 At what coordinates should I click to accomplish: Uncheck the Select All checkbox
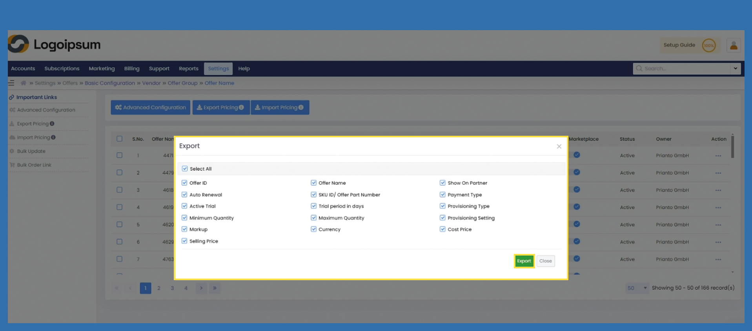point(185,169)
